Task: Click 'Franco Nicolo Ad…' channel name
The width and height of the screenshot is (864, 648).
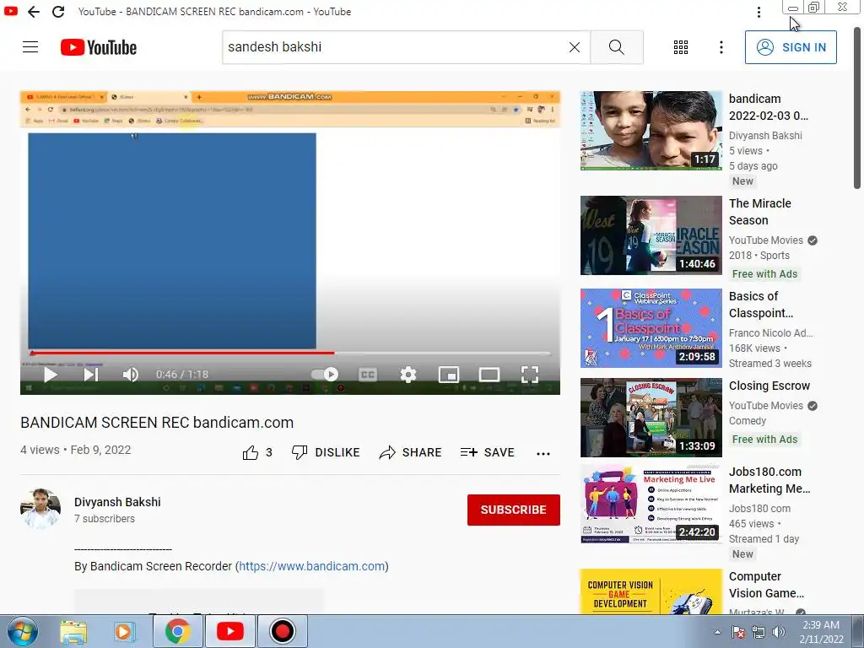Action: tap(770, 332)
